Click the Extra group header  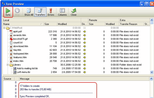coord(134,20)
